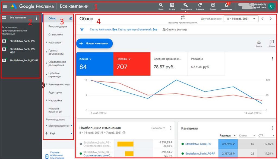Open the Отзывы feedback icon
The image size is (278, 159).
(x=271, y=42)
